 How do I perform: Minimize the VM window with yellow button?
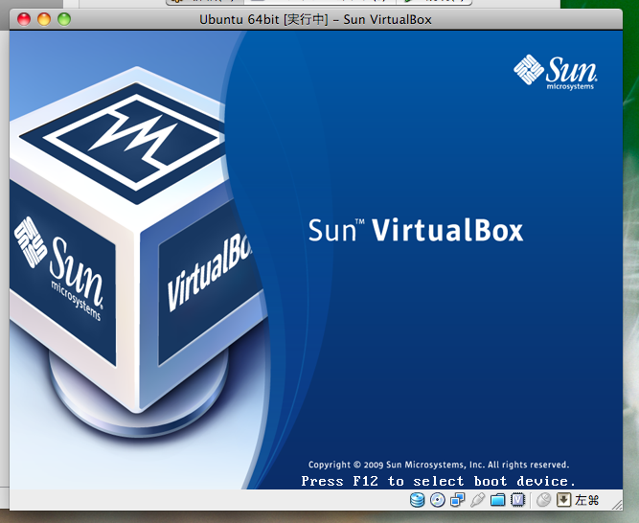(44, 19)
